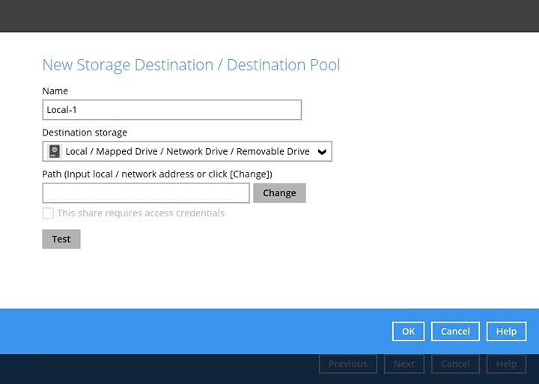Click the chevron arrow on the storage dropdown
Screen dimensions: 539x384
[322, 152]
